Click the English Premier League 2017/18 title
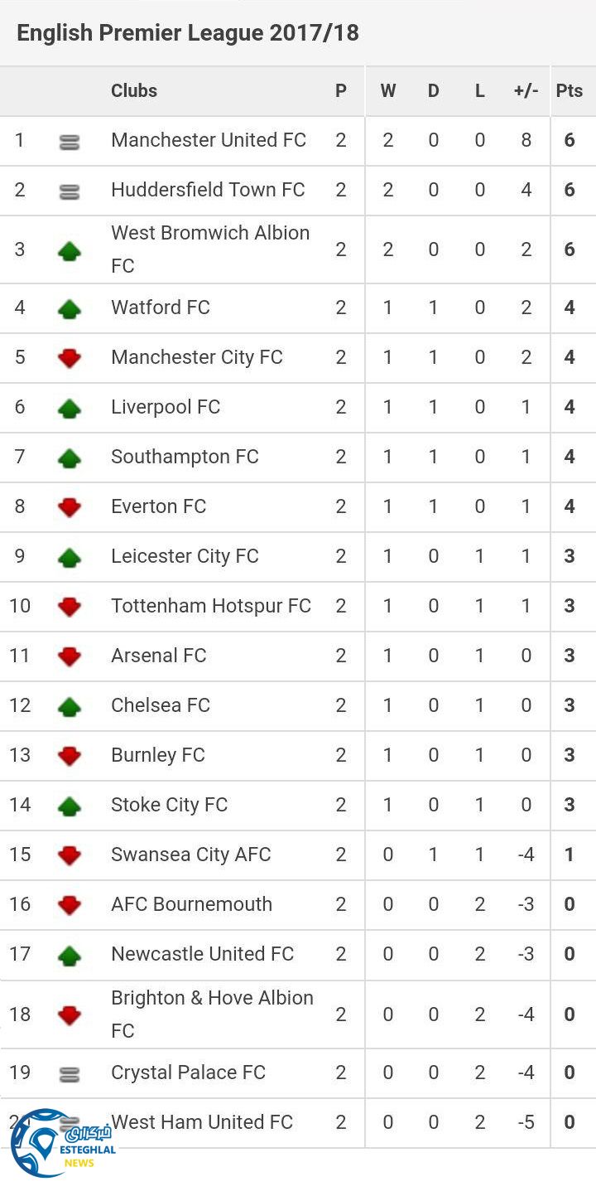 [188, 33]
